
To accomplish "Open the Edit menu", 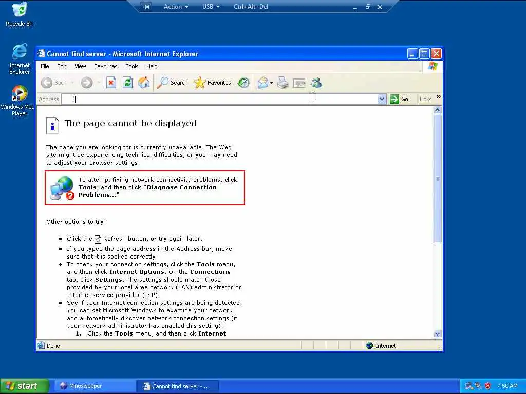I will 62,66.
